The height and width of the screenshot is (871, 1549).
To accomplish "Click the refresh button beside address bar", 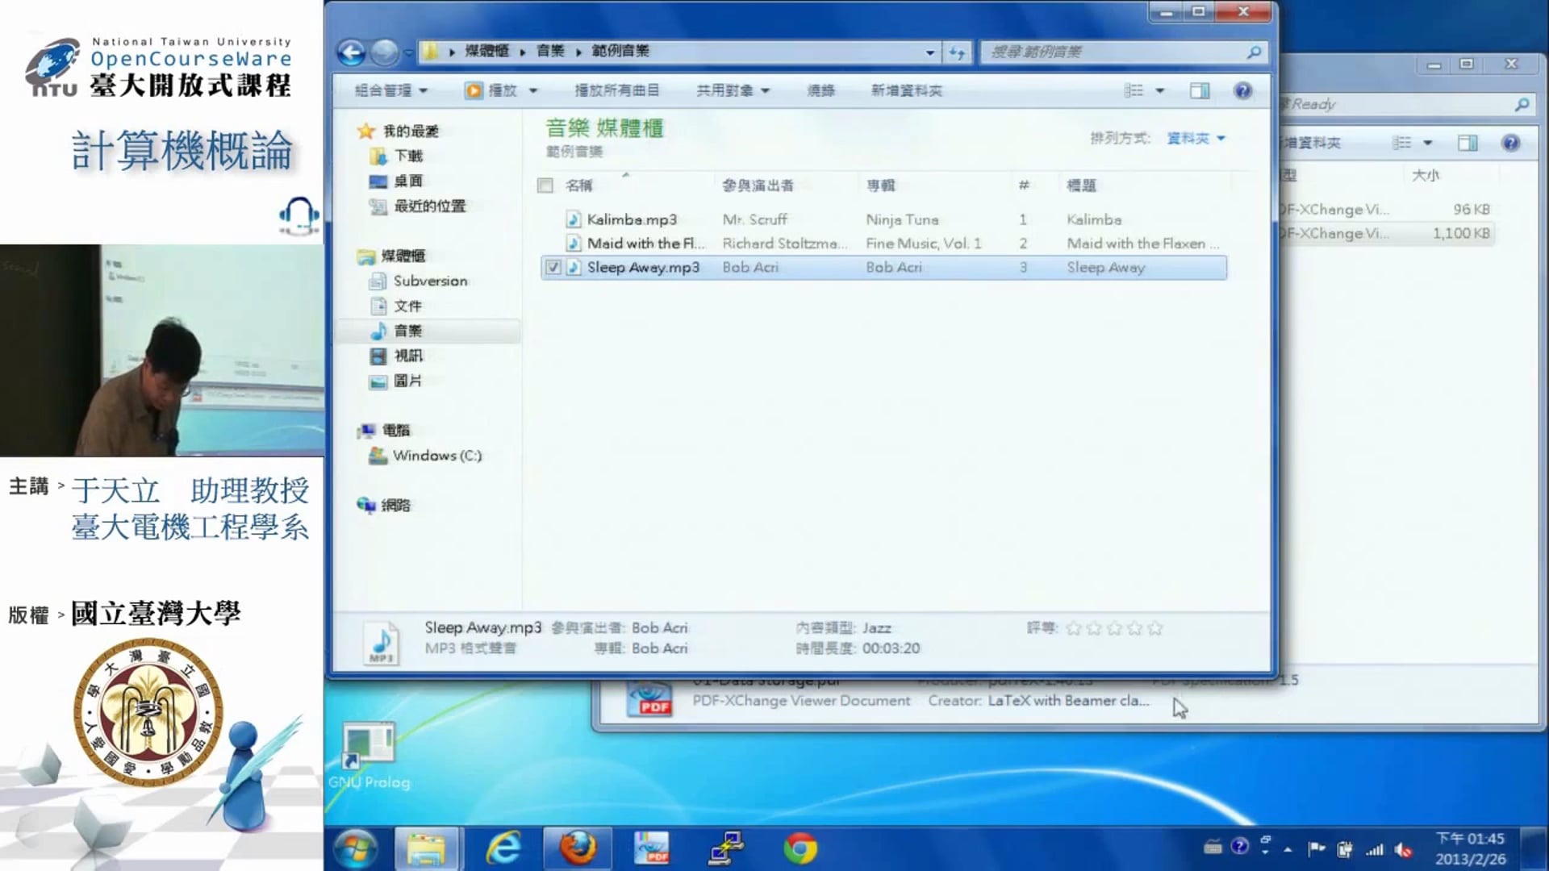I will tap(957, 52).
